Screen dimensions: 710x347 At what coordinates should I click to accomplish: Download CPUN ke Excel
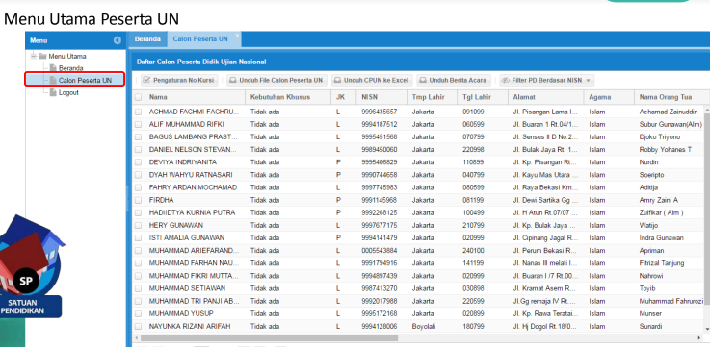(x=371, y=81)
